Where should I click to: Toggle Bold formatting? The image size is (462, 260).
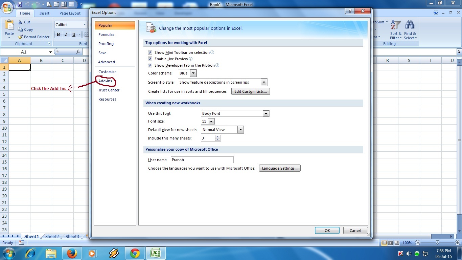[x=58, y=35]
